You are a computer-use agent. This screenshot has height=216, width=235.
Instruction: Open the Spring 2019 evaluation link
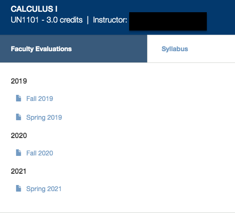pos(44,117)
